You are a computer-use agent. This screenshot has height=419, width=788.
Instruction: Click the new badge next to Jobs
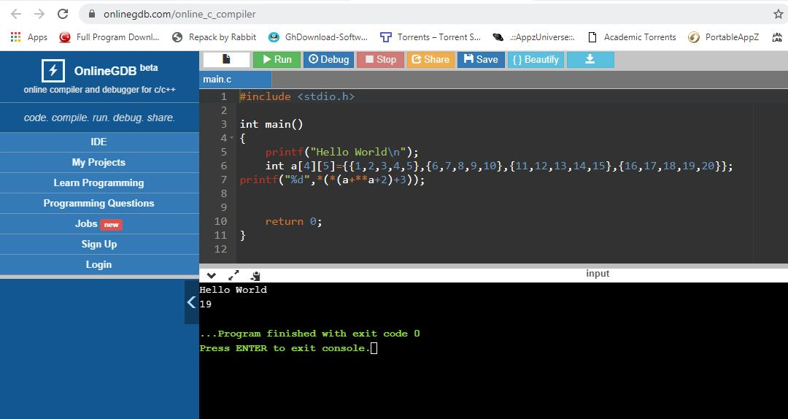point(111,225)
